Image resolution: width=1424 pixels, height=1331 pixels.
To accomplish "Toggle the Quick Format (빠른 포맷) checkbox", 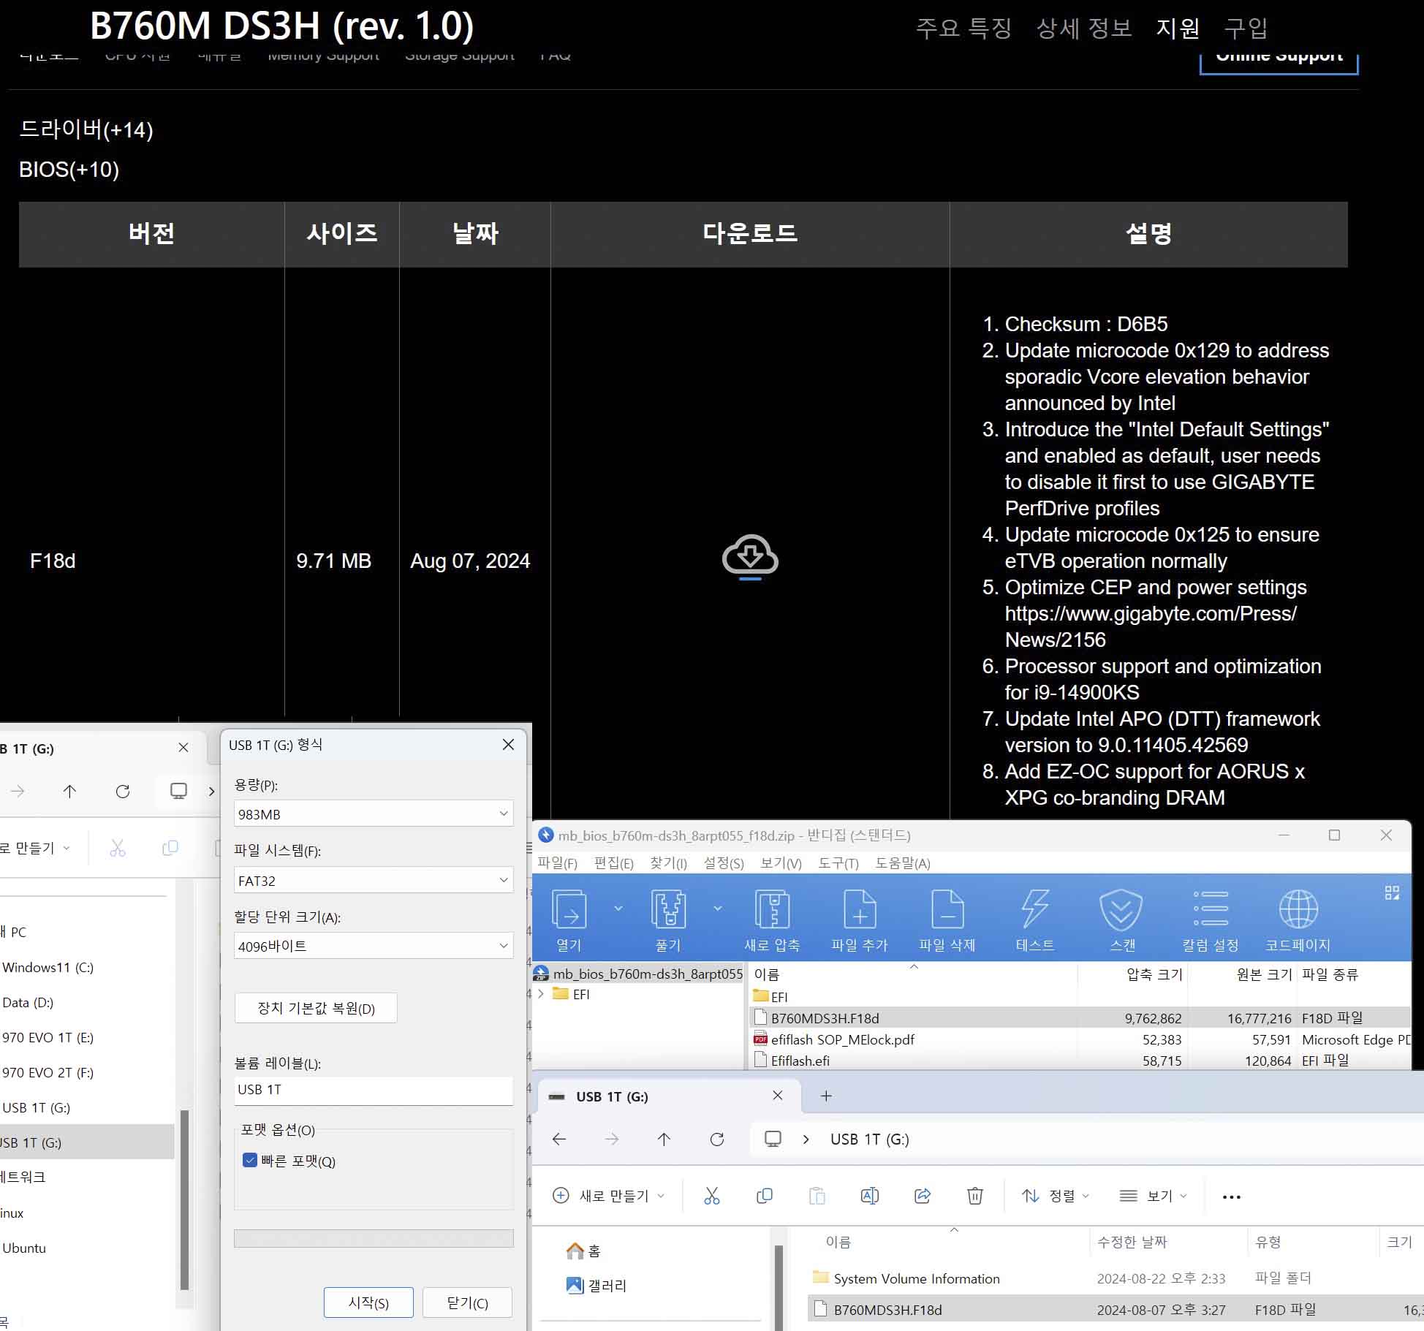I will pos(250,1160).
